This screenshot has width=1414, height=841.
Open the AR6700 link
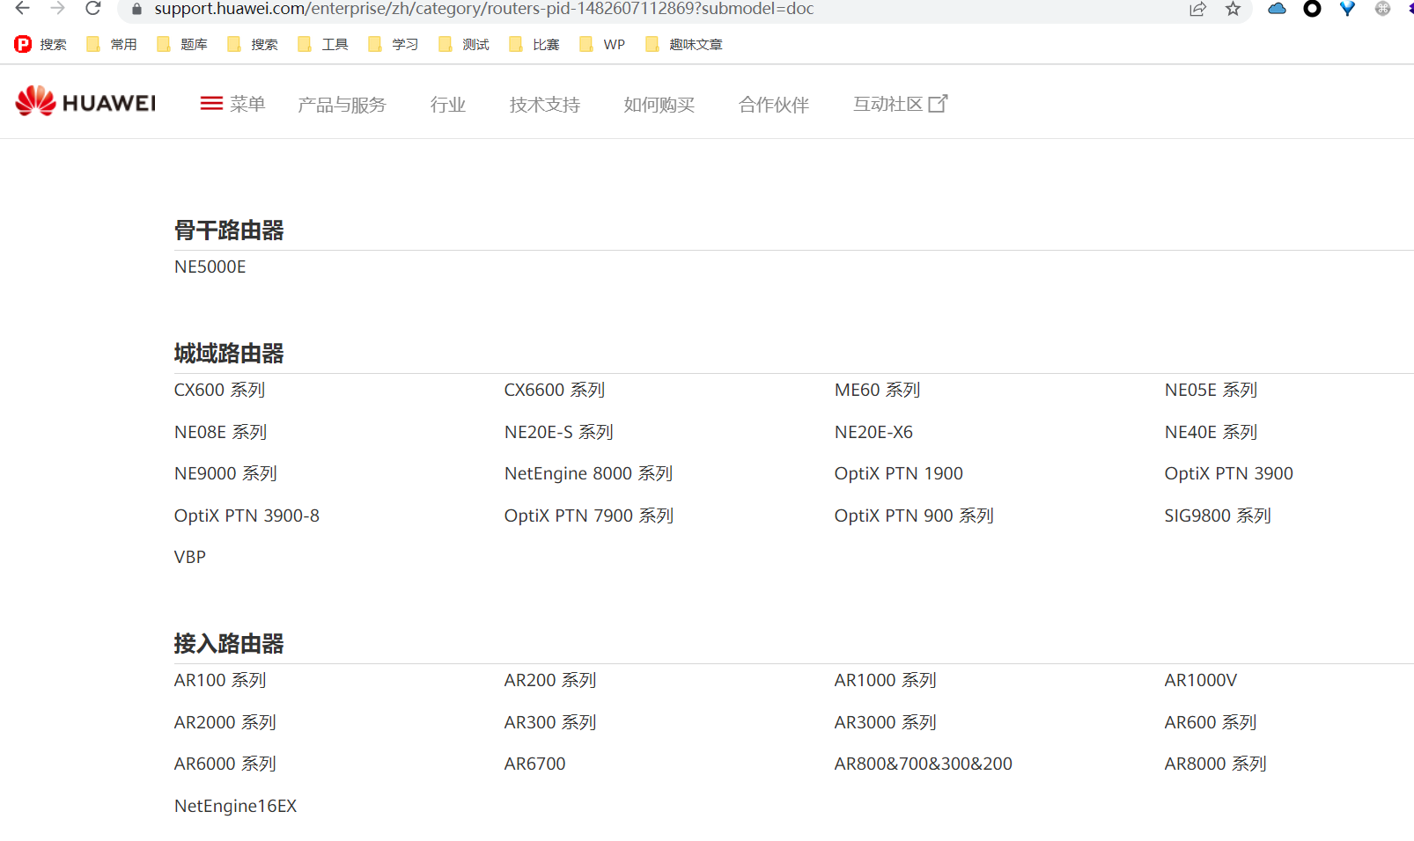535,764
